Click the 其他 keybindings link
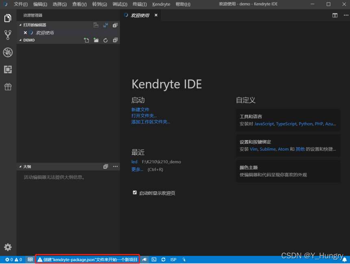 point(300,149)
